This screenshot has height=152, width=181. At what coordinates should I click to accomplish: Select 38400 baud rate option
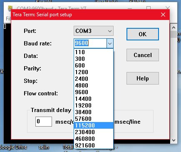point(94,112)
